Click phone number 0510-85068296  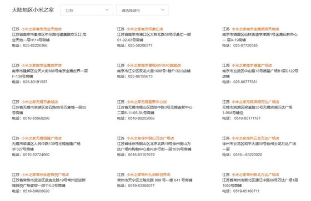(36, 118)
